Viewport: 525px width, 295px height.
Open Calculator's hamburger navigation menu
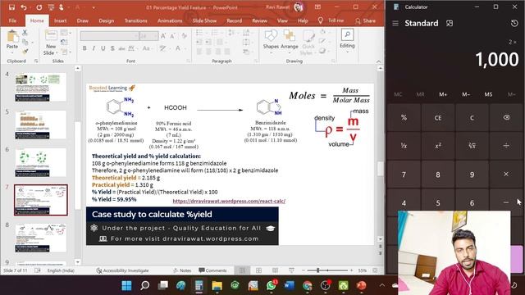(395, 23)
